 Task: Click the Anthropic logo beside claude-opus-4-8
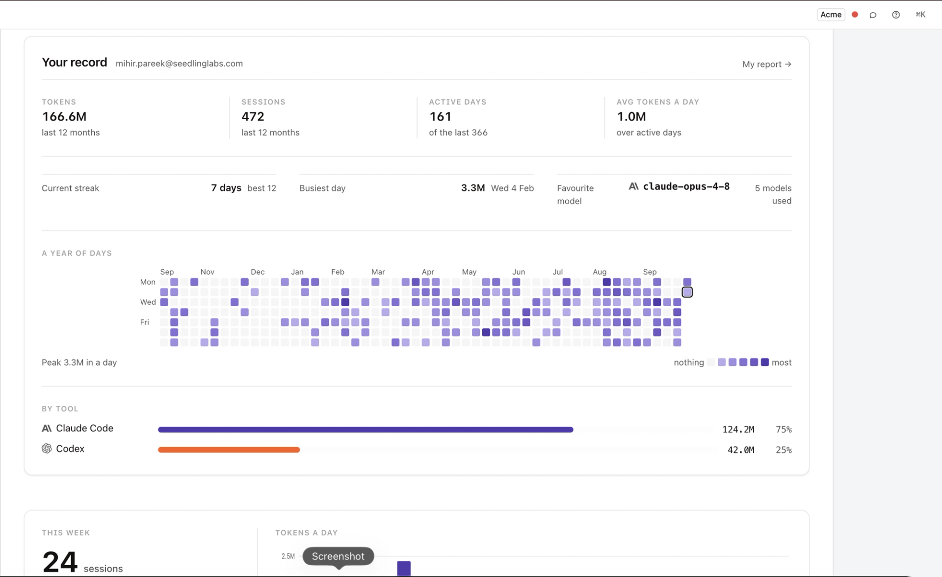(x=633, y=186)
